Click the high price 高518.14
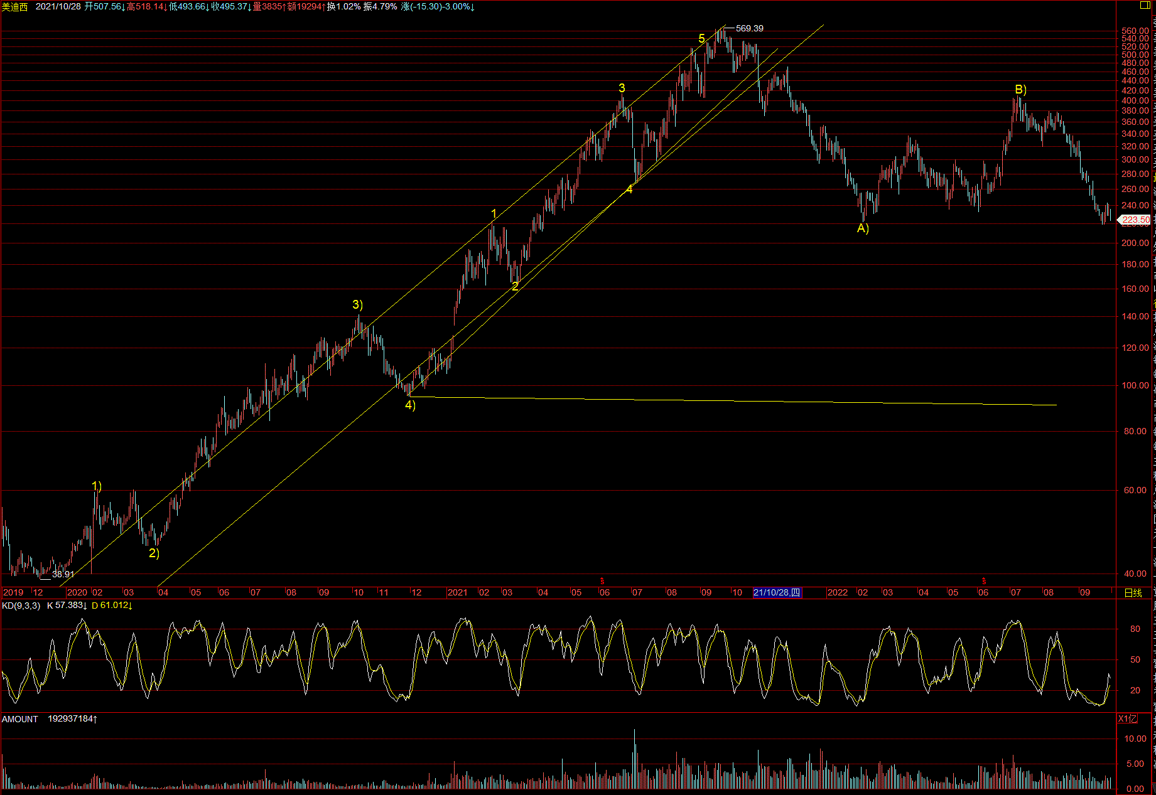 coord(146,6)
